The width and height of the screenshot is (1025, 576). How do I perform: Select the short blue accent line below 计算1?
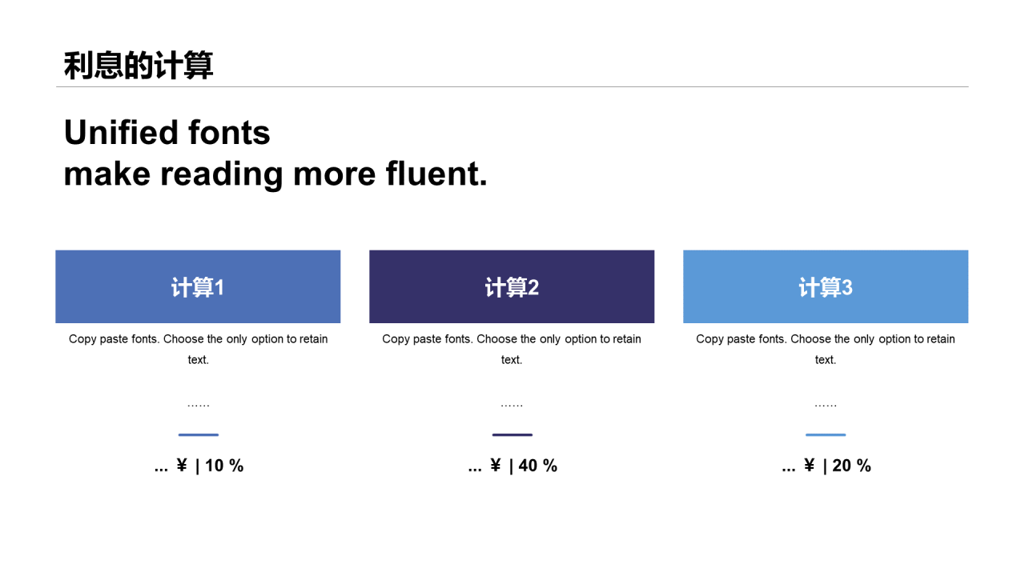pos(198,435)
